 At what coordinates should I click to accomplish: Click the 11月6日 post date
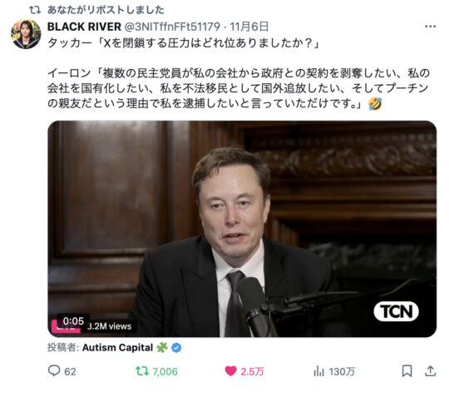[249, 27]
